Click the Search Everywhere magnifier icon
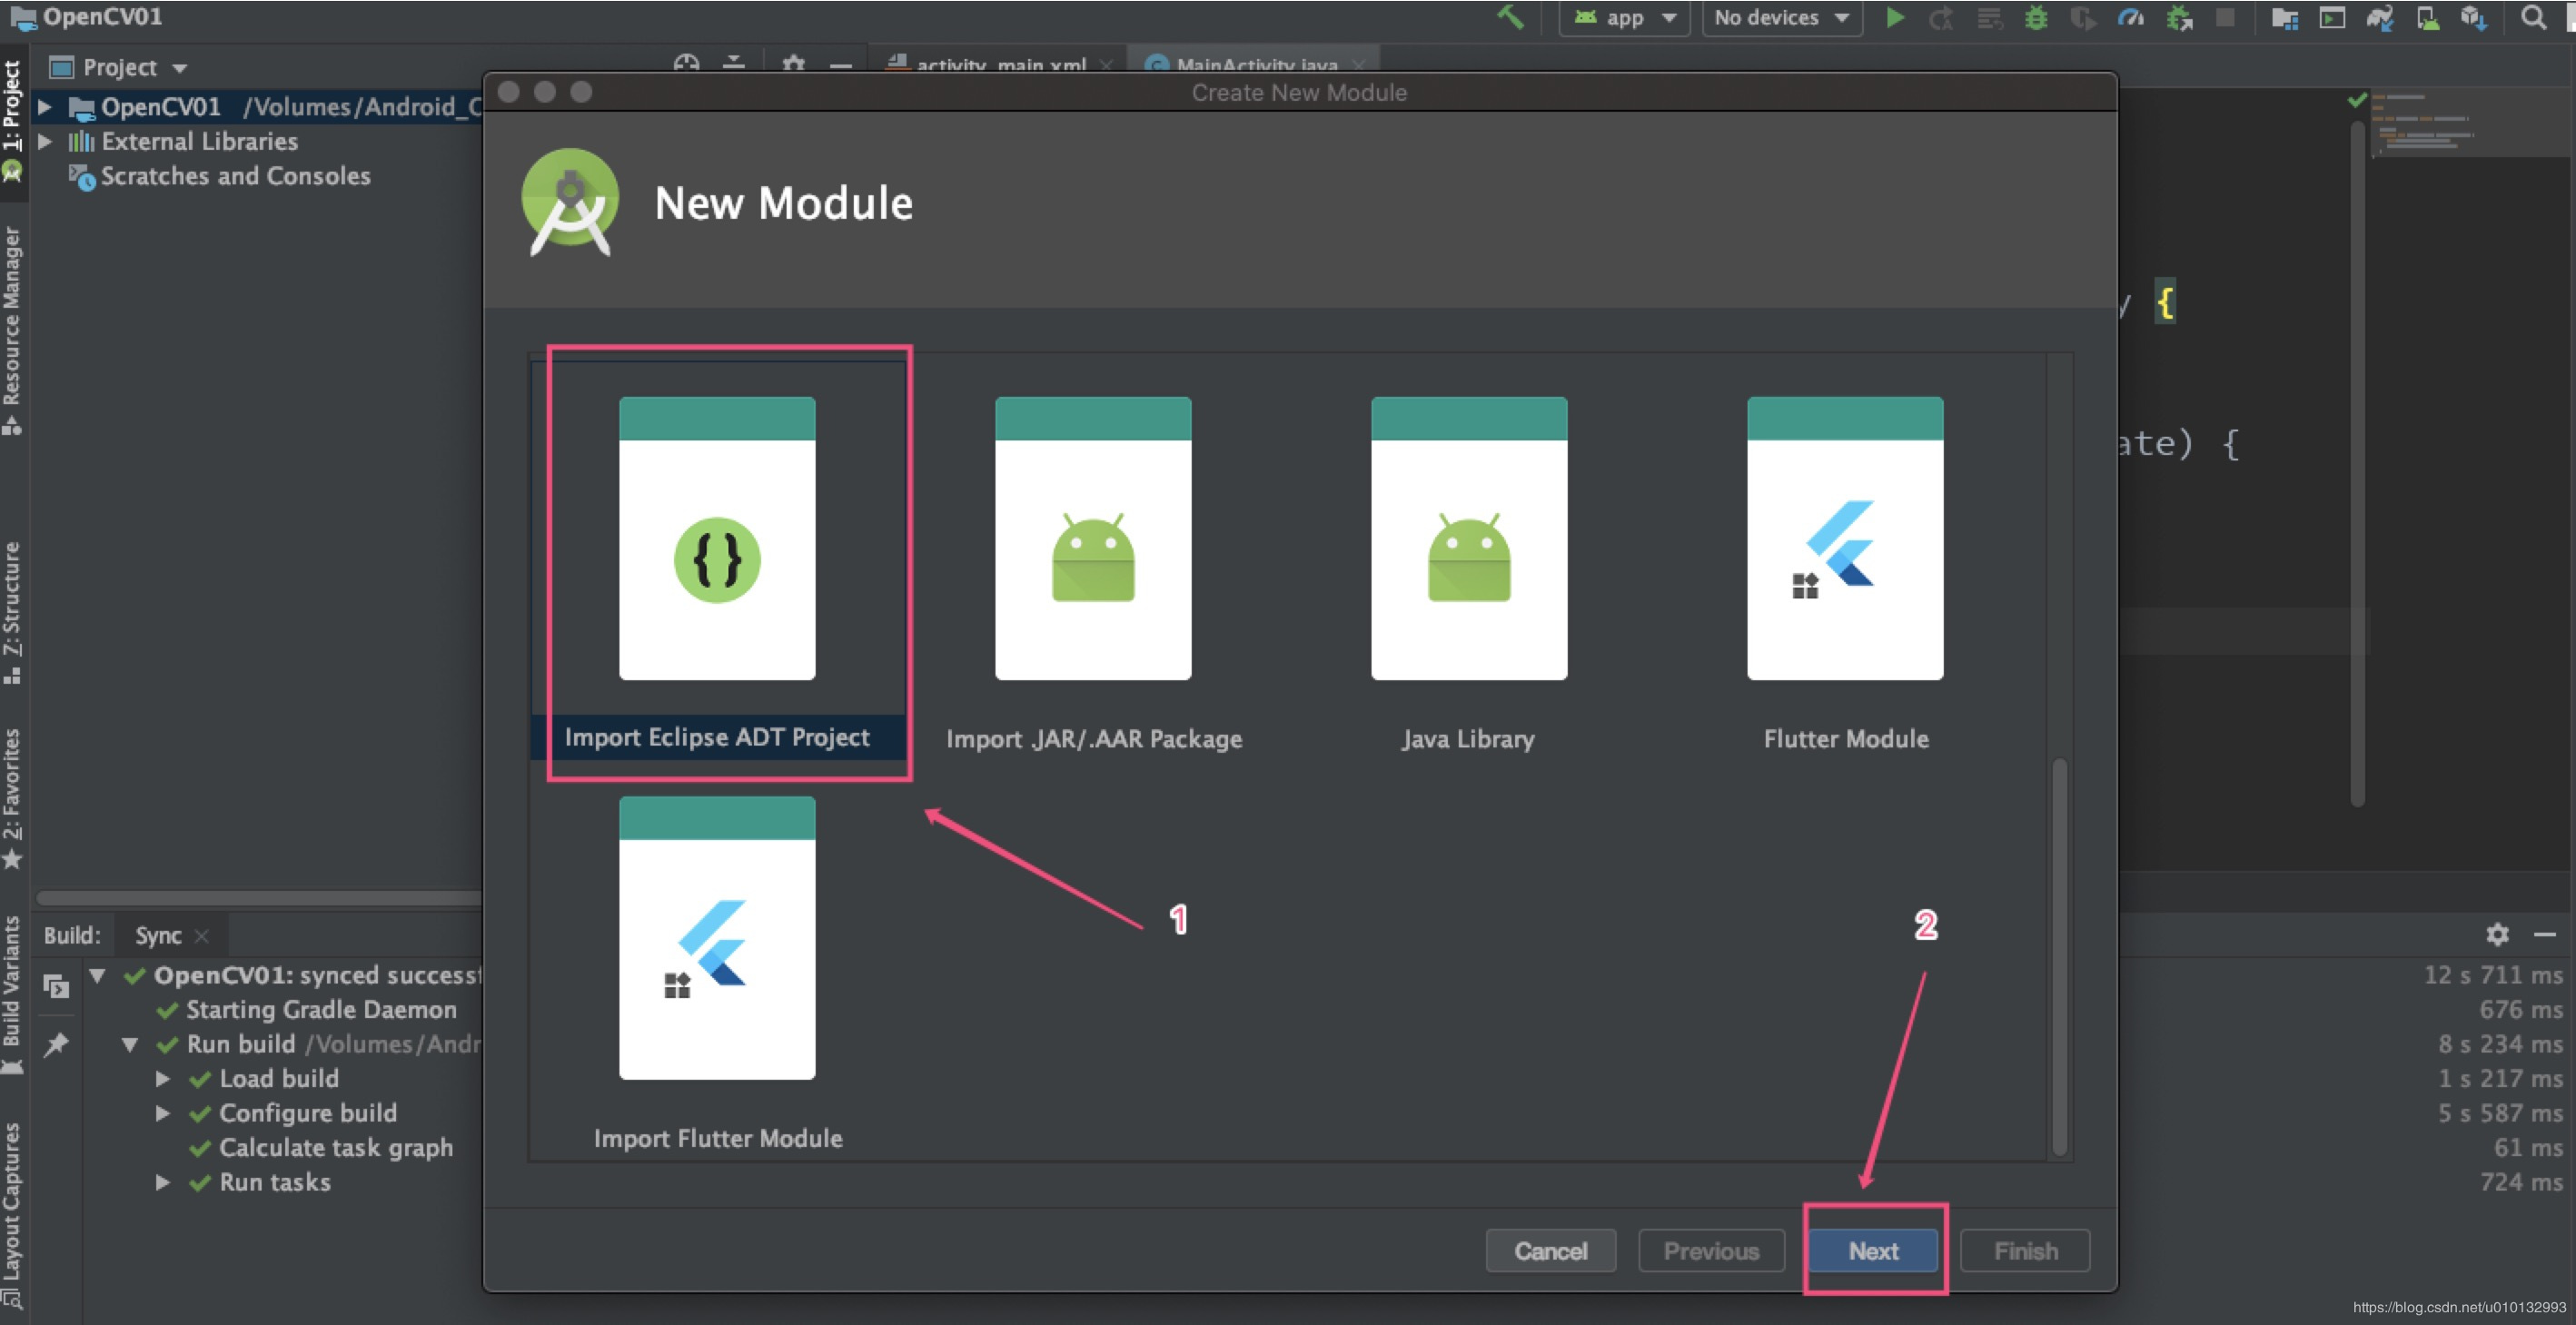Viewport: 2576px width, 1325px height. [2533, 18]
